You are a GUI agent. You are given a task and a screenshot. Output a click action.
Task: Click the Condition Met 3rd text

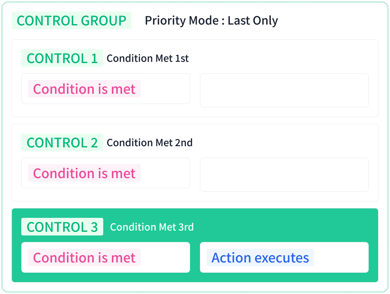click(x=152, y=227)
